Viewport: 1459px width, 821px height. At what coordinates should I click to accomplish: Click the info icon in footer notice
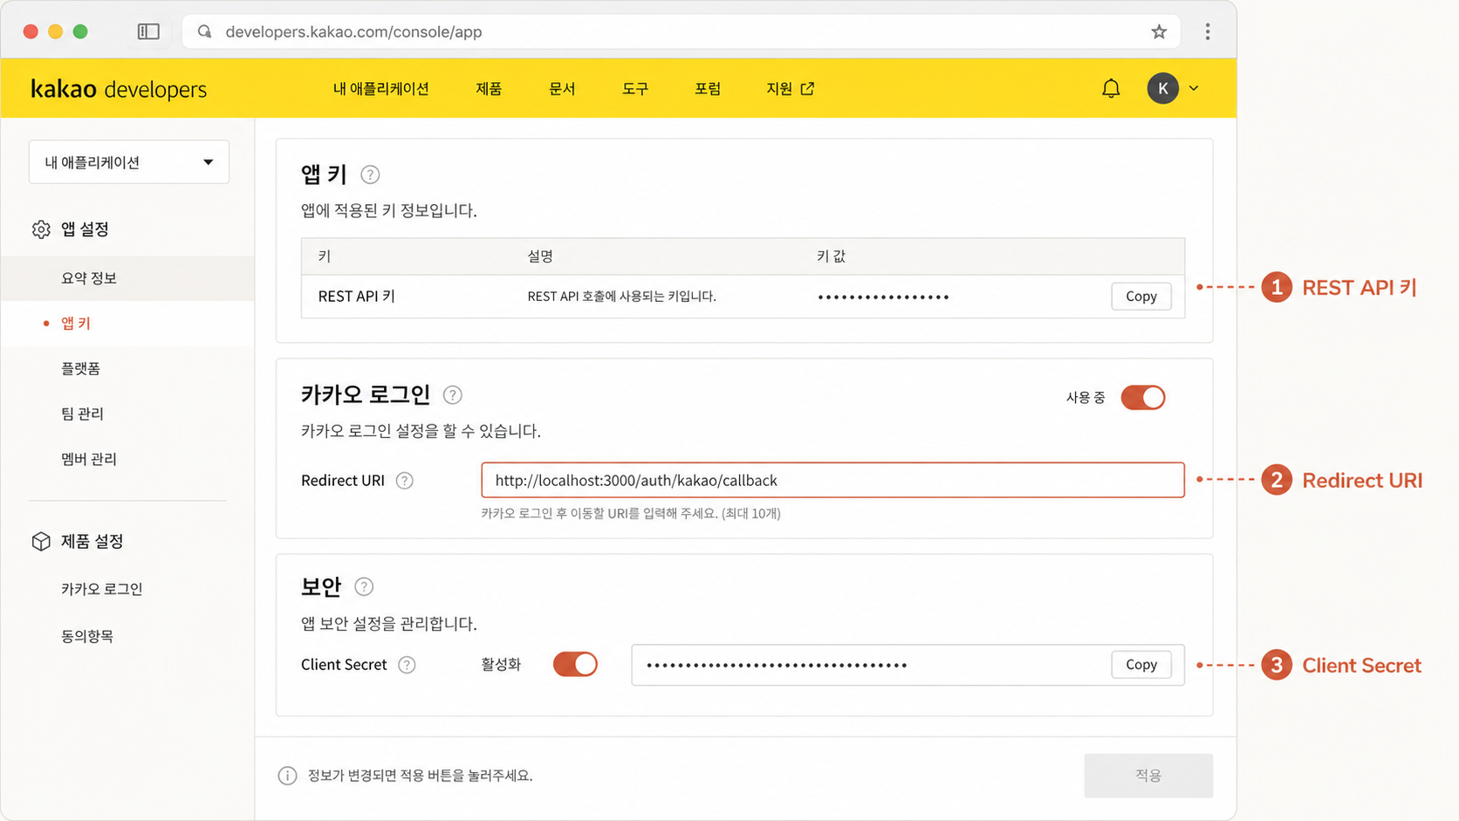(287, 776)
